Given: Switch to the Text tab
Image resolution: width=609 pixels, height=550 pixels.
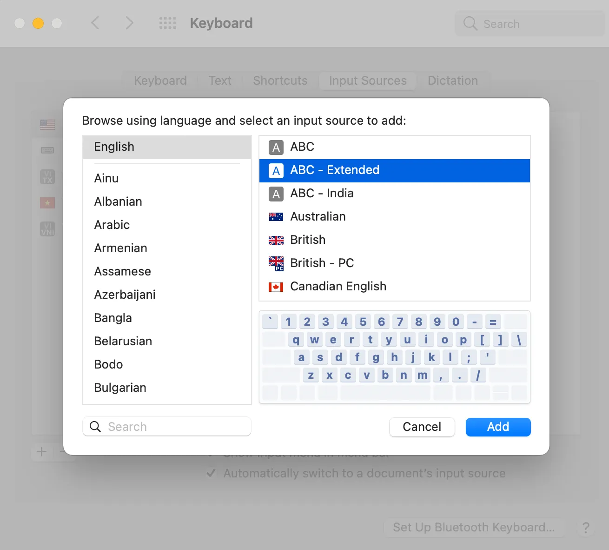Looking at the screenshot, I should [219, 80].
